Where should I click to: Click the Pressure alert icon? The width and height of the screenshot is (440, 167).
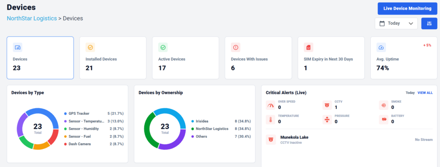(327, 120)
